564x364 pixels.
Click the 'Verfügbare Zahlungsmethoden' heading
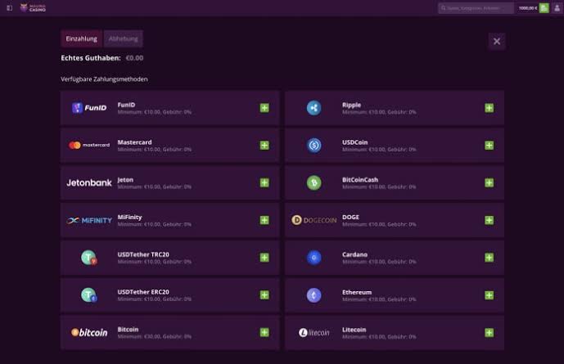(104, 79)
